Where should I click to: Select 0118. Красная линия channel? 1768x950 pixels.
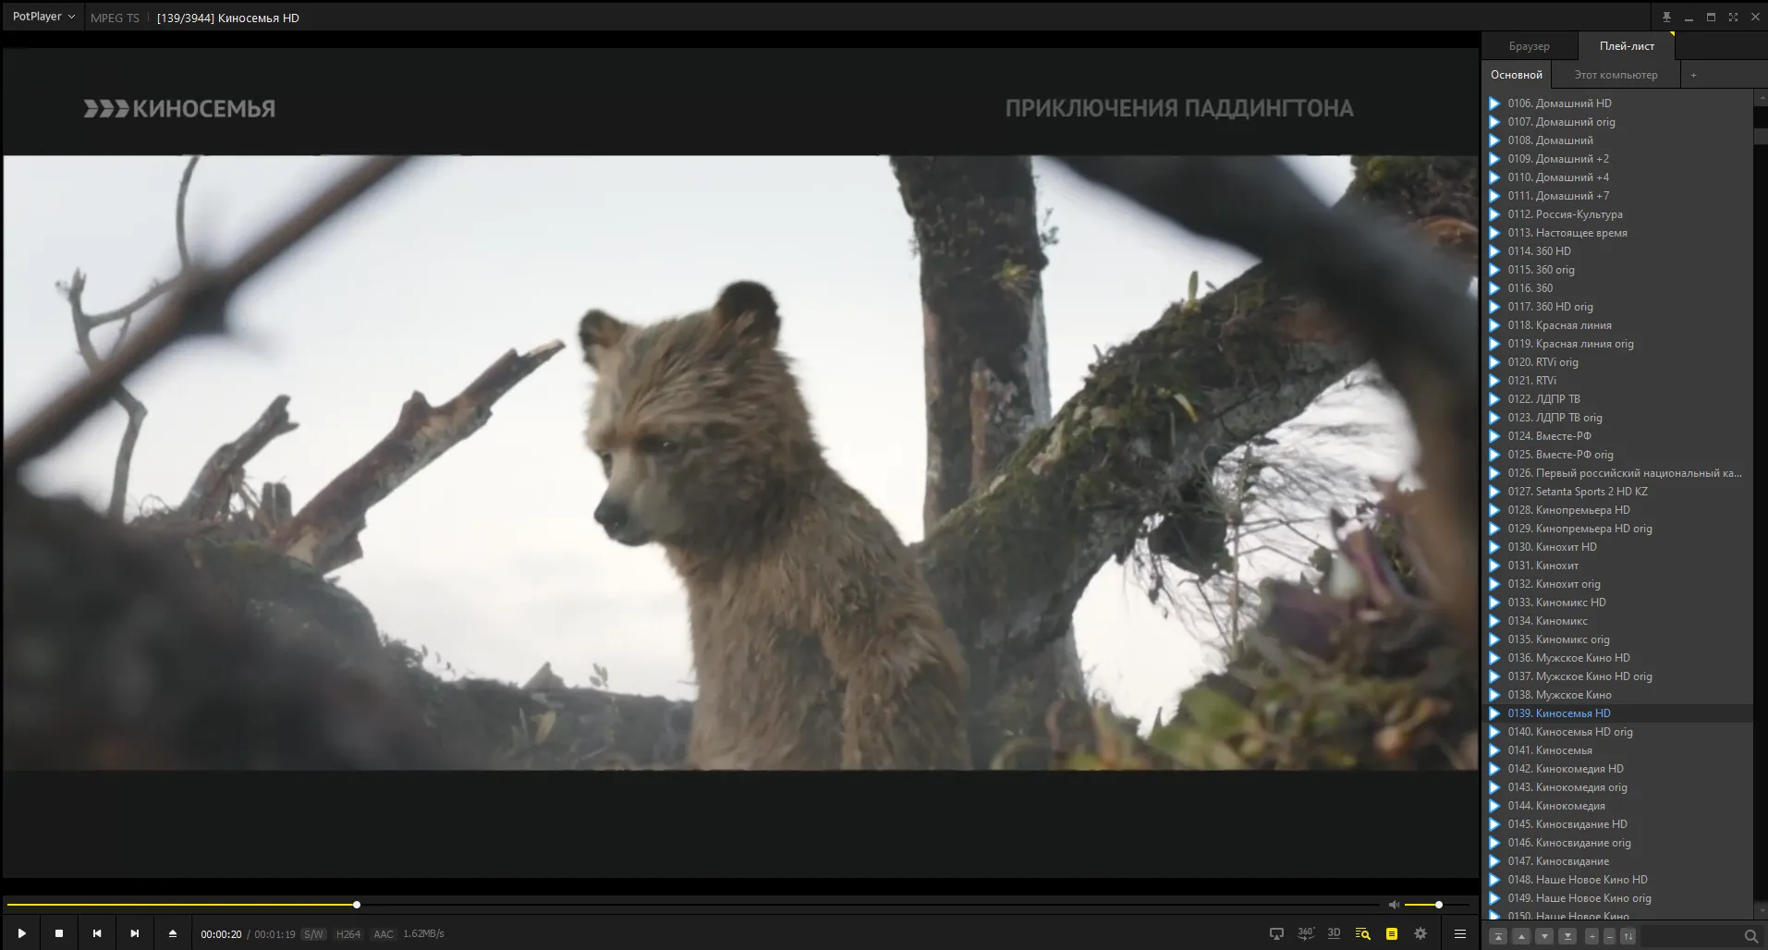tap(1616, 325)
